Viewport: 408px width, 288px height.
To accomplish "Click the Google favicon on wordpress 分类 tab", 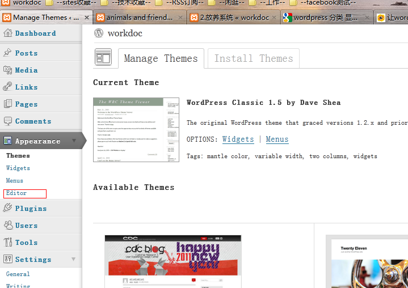I will 287,18.
